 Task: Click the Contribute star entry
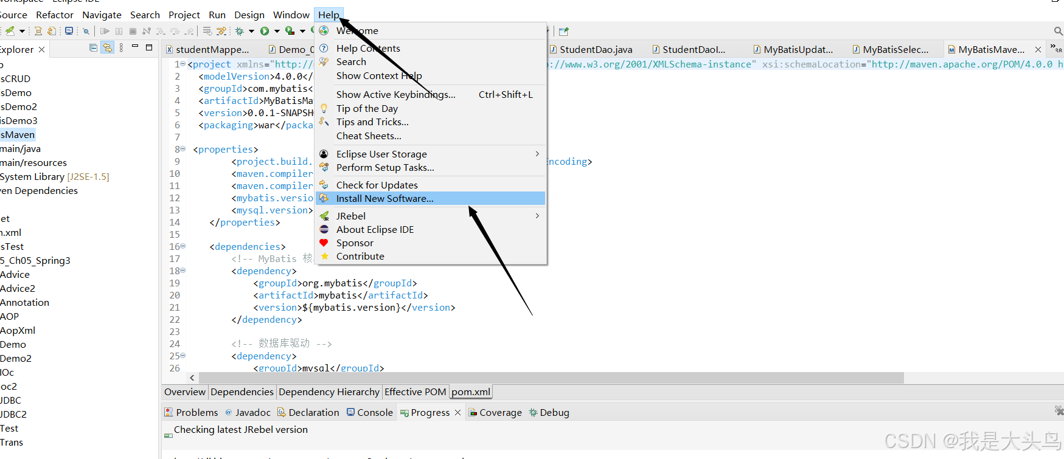click(431, 256)
